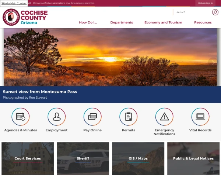
Task: Open the Resources menu
Action: pos(203,22)
